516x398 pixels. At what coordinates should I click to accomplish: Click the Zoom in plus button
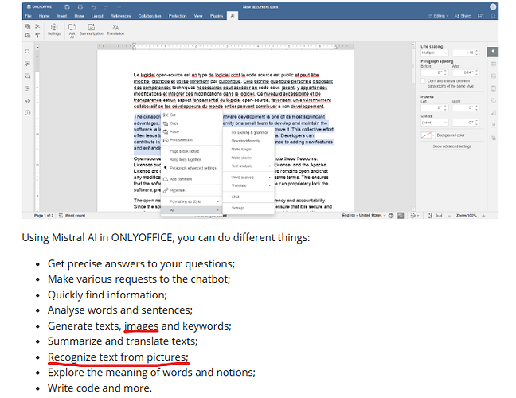(483, 216)
